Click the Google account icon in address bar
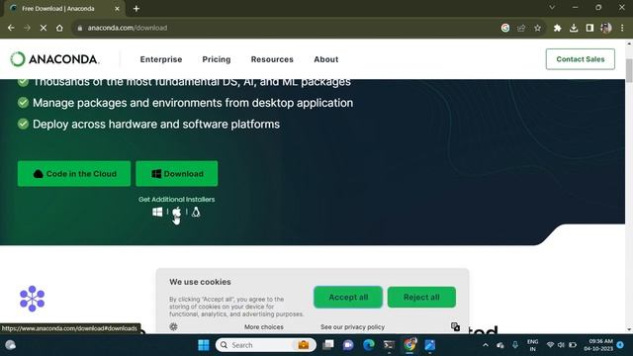The width and height of the screenshot is (633, 356). [505, 28]
